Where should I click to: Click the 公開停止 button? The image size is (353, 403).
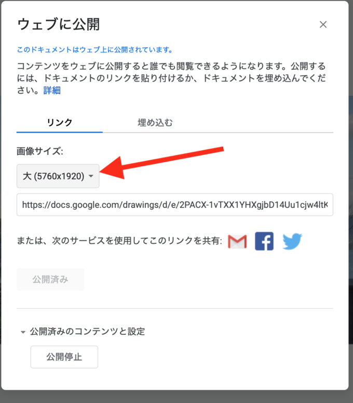pos(64,357)
